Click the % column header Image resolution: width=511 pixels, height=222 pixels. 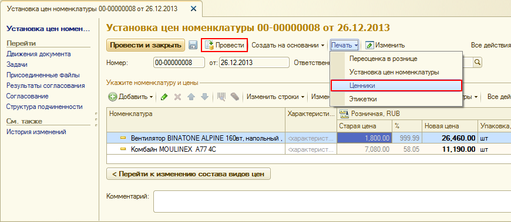[x=407, y=126]
